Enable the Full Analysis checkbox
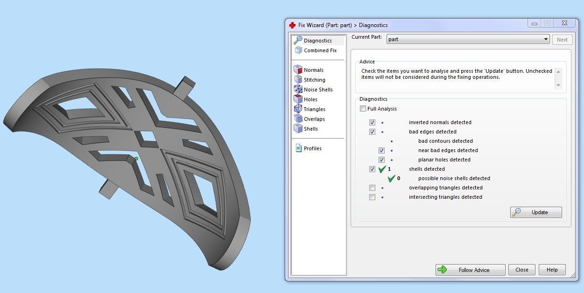This screenshot has height=293, width=584. click(363, 109)
